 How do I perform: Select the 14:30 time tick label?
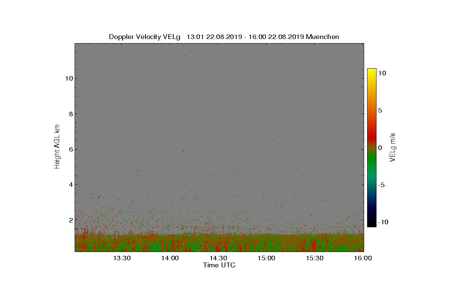tap(218, 258)
